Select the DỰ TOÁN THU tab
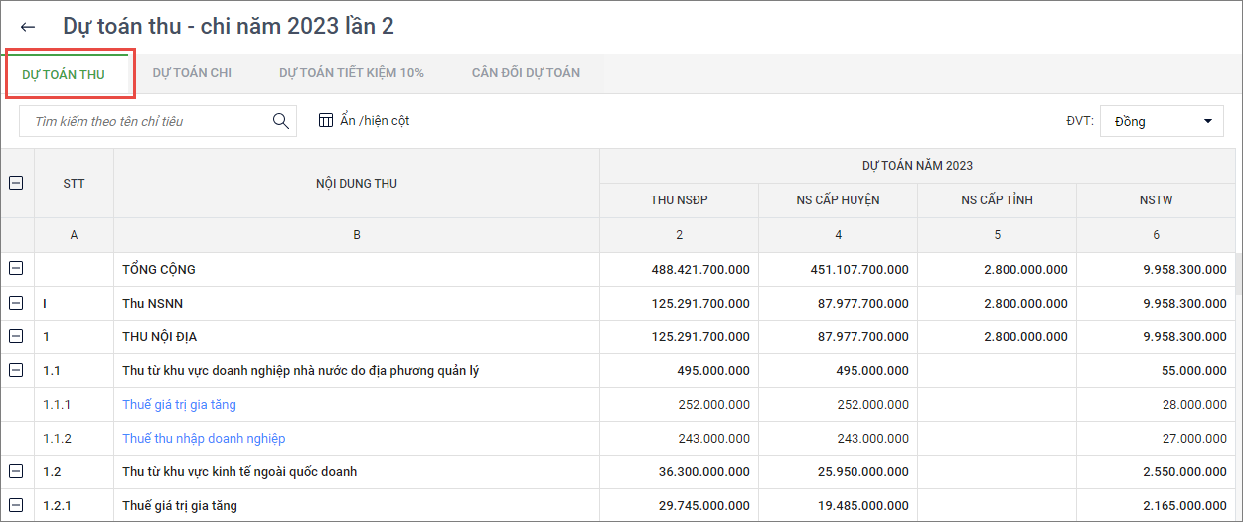The width and height of the screenshot is (1243, 522). tap(64, 74)
